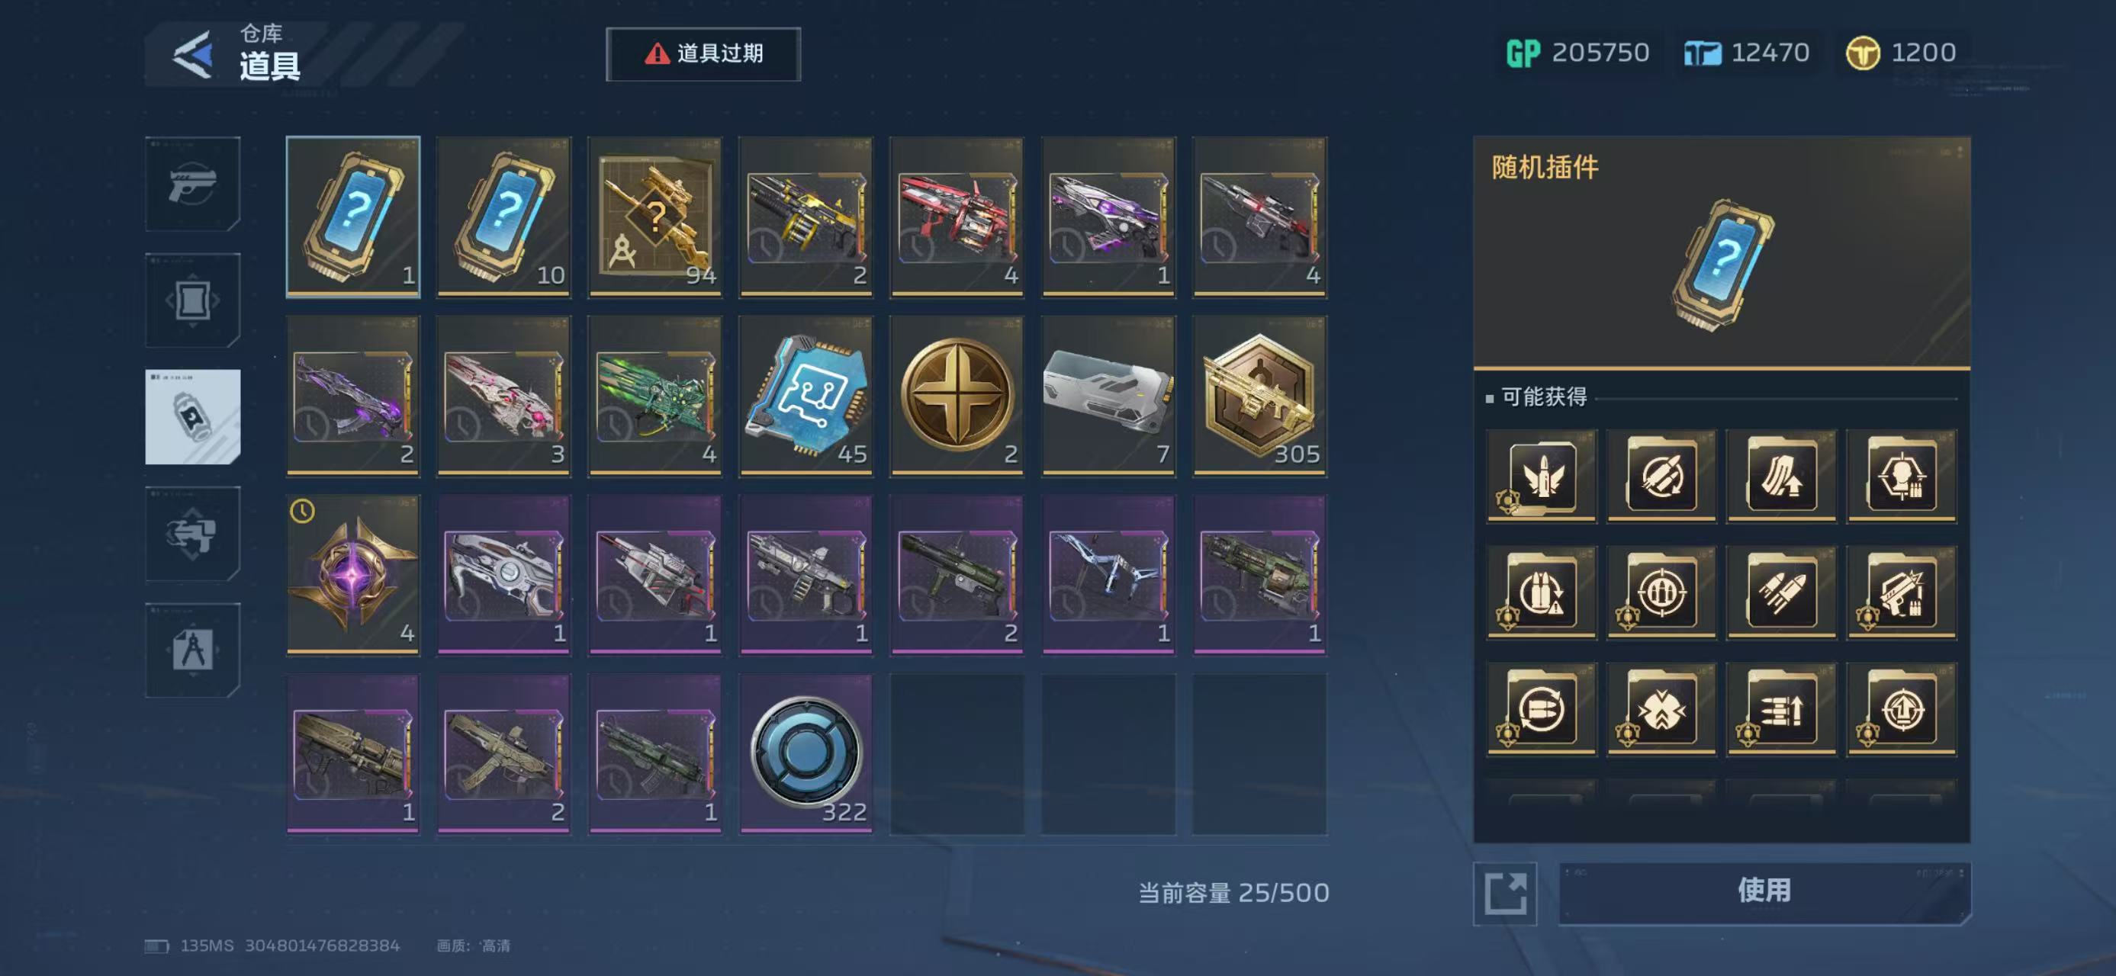
Task: Select the white silver case item 7
Action: click(x=1108, y=395)
